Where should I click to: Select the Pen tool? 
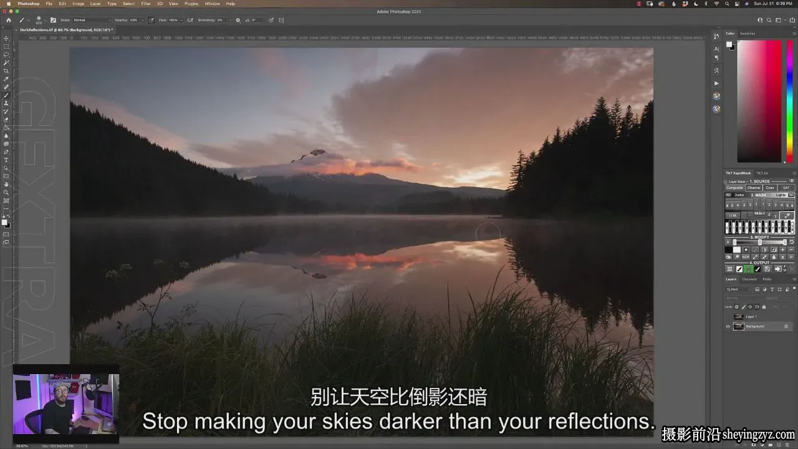[x=6, y=152]
